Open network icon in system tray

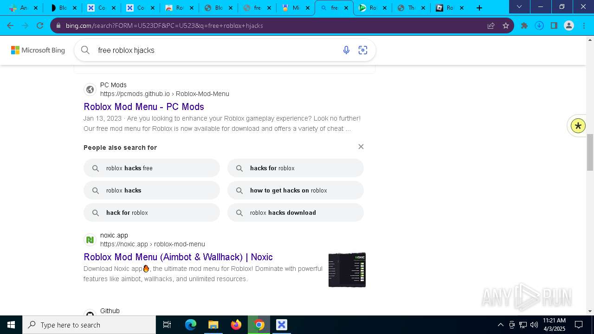click(x=523, y=325)
